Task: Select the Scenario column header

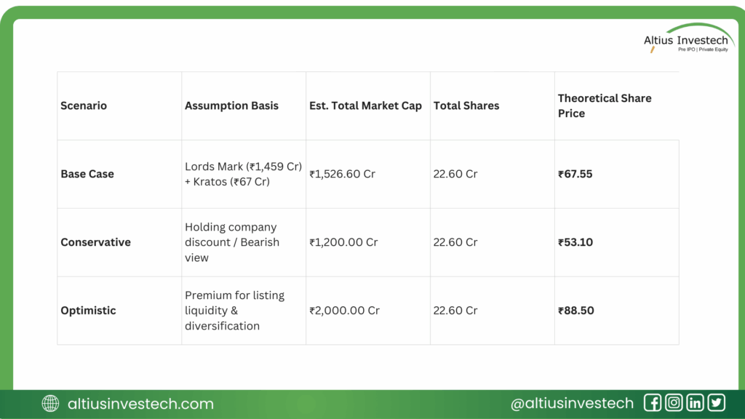Action: tap(84, 105)
